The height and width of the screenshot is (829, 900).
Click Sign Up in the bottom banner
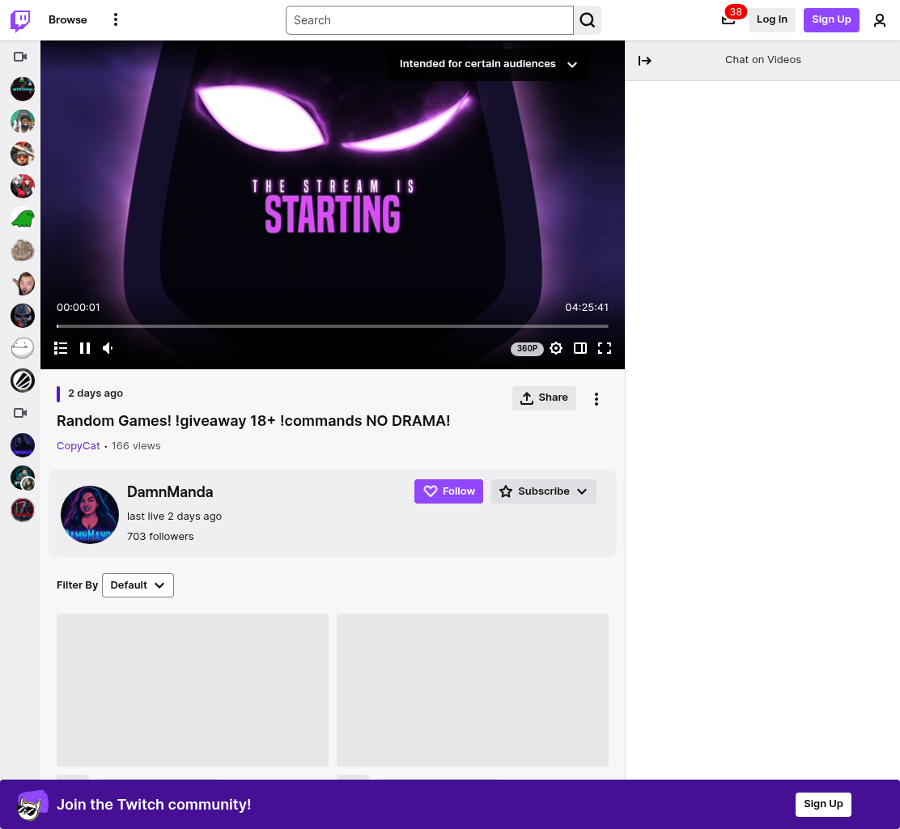(x=823, y=805)
